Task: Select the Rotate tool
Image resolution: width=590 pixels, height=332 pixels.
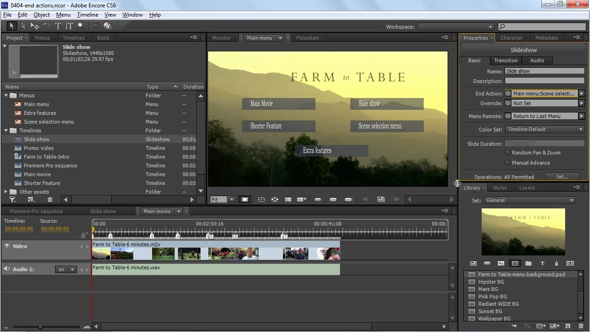Action: click(x=46, y=26)
